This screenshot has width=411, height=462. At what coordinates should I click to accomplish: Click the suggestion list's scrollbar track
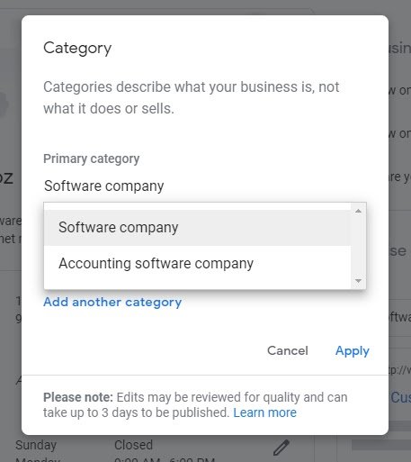click(x=358, y=246)
